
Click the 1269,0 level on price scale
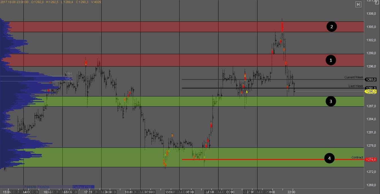(371, 185)
